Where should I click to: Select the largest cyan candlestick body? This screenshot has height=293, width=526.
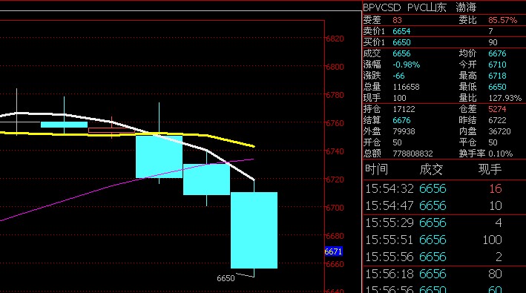click(254, 230)
